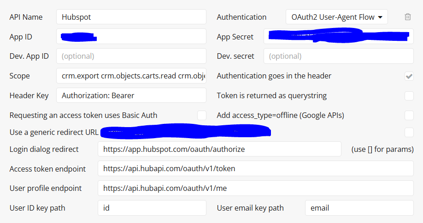
Task: Click the 'Dev. secret' label
Action: pyautogui.click(x=235, y=56)
